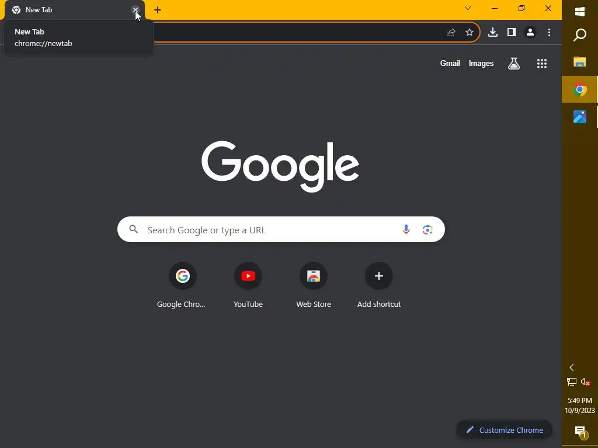
Task: Open network status tray icon
Action: click(x=571, y=381)
